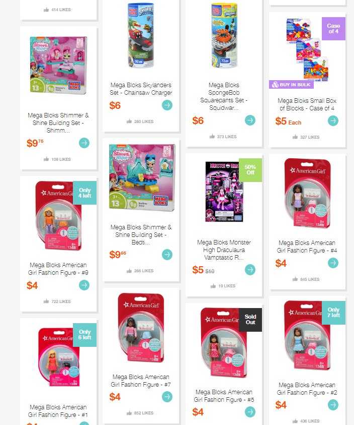Click the 50% Off badge
354x425 pixels.
coord(250,170)
